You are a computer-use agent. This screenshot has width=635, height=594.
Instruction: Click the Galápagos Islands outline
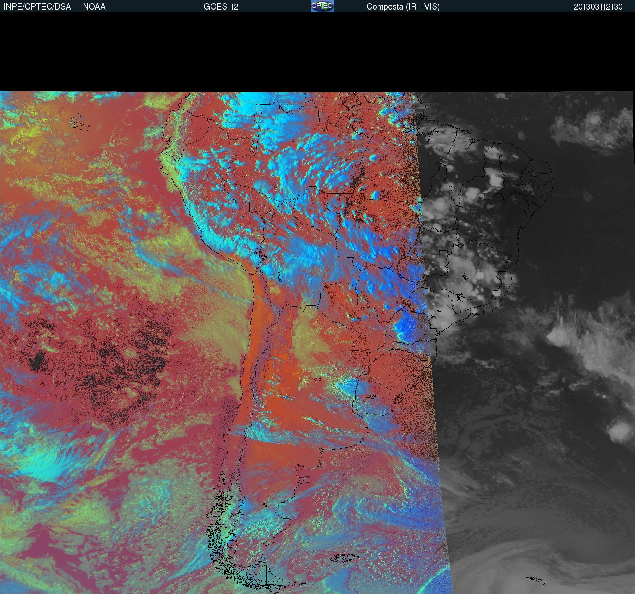pyautogui.click(x=78, y=123)
